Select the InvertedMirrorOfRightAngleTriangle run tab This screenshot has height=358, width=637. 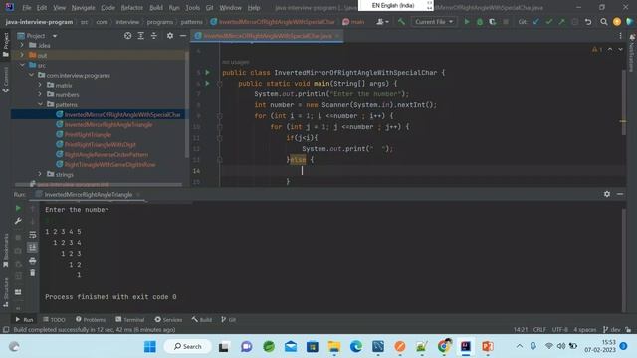(89, 195)
